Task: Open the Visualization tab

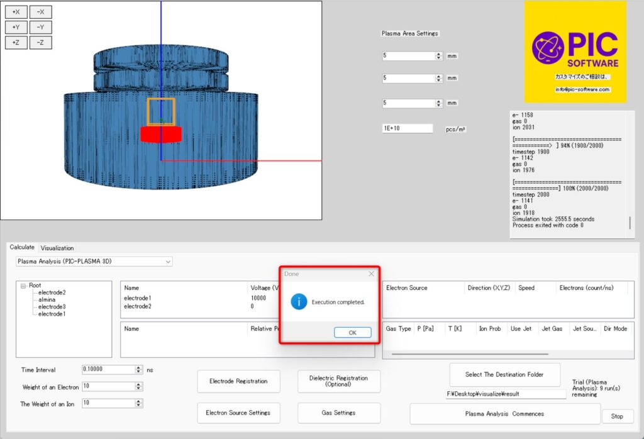Action: point(57,248)
